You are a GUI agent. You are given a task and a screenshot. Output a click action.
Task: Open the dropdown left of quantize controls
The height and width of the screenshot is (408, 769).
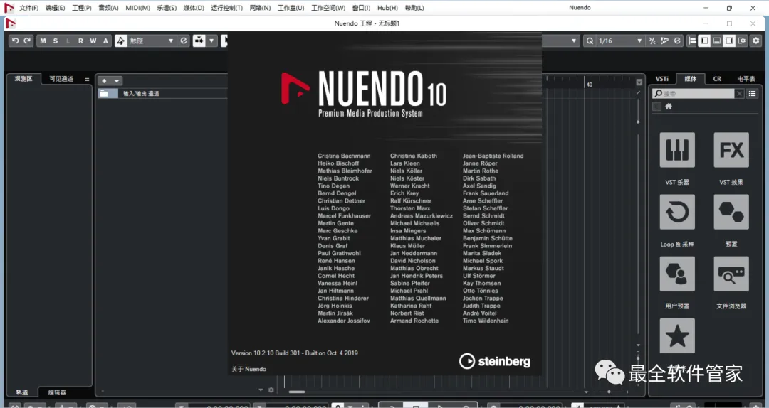573,41
